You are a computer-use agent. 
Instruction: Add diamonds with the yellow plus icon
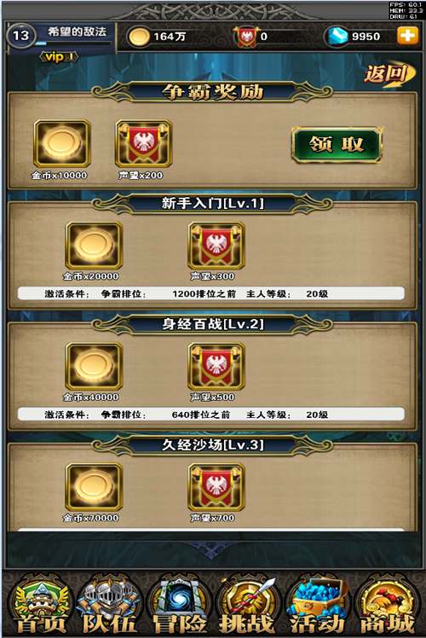[x=407, y=36]
